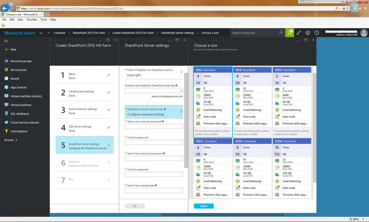Open the notifications bell icon
The height and width of the screenshot is (222, 369).
[290, 33]
